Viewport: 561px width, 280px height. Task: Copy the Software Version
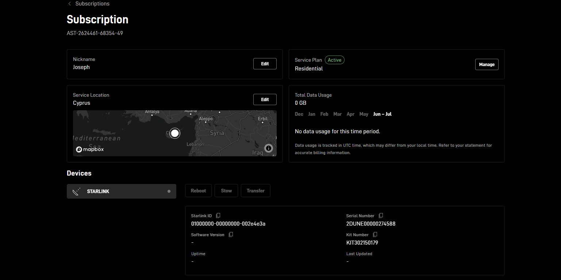tap(231, 235)
